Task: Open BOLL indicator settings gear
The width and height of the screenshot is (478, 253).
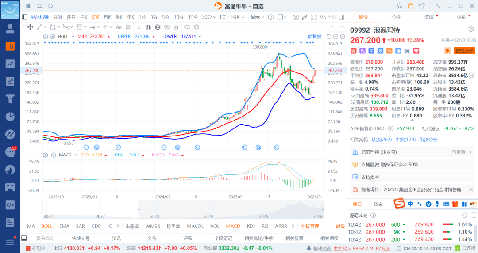Action: click(46, 37)
